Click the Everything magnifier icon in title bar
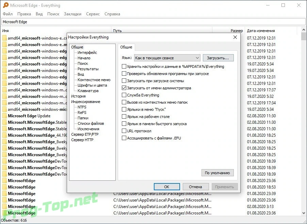 click(x=6, y=5)
